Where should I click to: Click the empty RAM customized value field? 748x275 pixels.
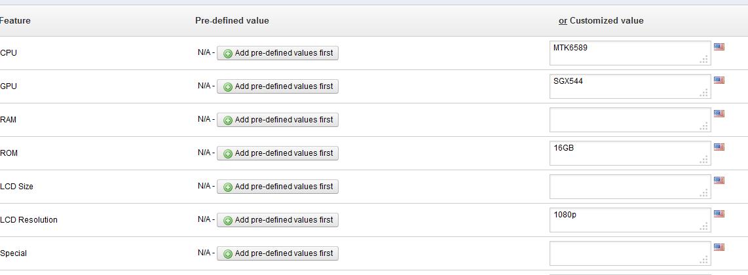(629, 120)
